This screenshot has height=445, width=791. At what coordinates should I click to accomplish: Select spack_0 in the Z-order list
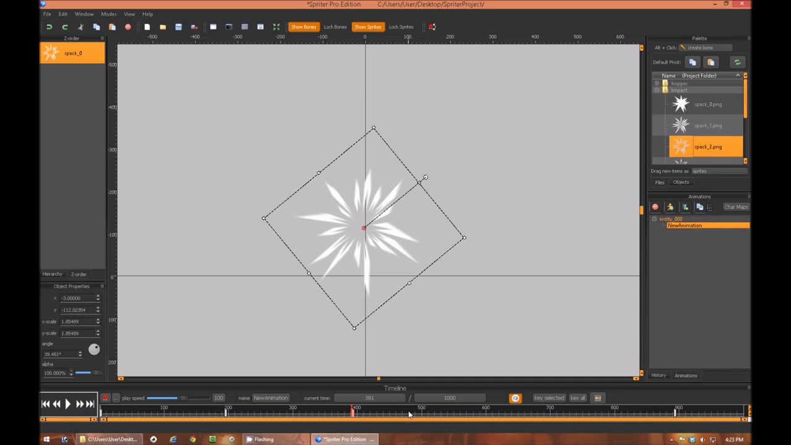pyautogui.click(x=72, y=53)
